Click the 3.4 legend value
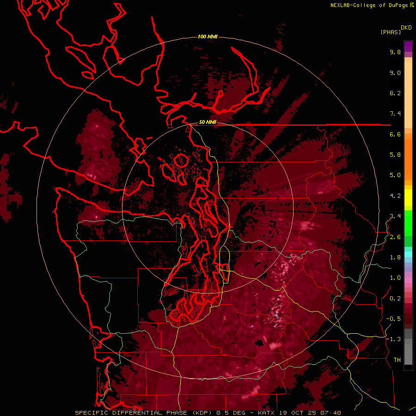The width and height of the screenshot is (416, 416). coord(395,216)
